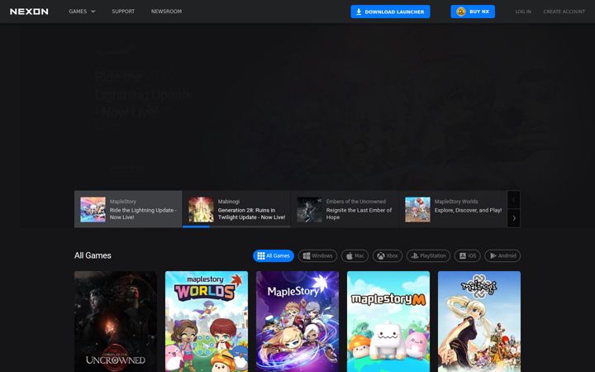Click the Mabinogi carousel progress bar

click(x=236, y=227)
